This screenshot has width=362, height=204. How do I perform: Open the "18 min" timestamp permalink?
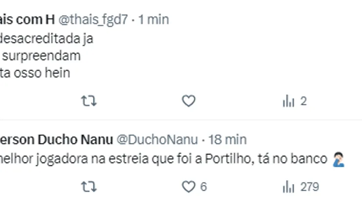tap(227, 140)
